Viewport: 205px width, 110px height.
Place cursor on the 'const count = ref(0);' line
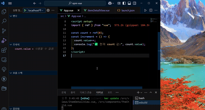pos(87,33)
